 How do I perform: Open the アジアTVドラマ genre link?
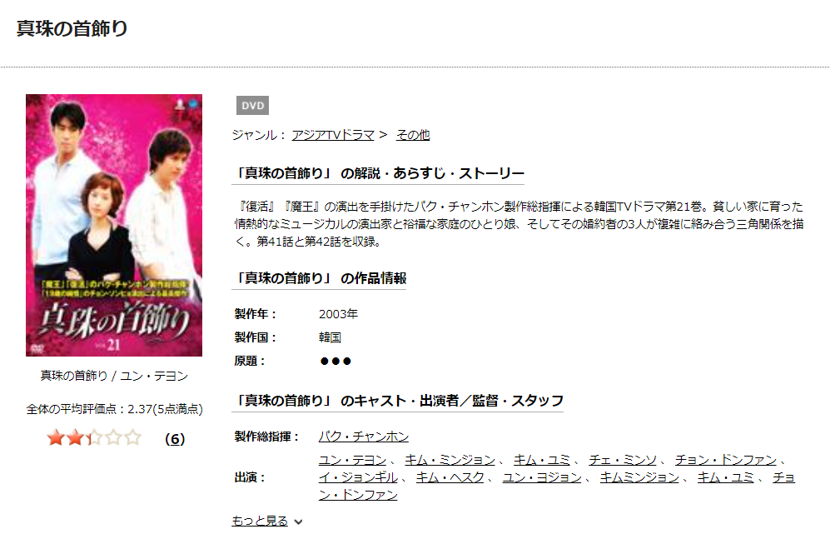tap(333, 135)
